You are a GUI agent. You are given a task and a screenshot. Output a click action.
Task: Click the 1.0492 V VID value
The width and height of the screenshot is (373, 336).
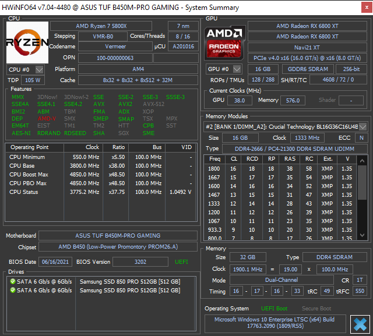point(180,192)
